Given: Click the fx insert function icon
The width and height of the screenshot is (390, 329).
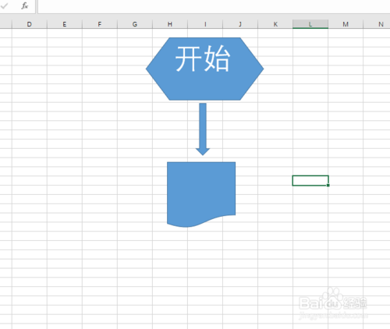Looking at the screenshot, I should tap(25, 5).
